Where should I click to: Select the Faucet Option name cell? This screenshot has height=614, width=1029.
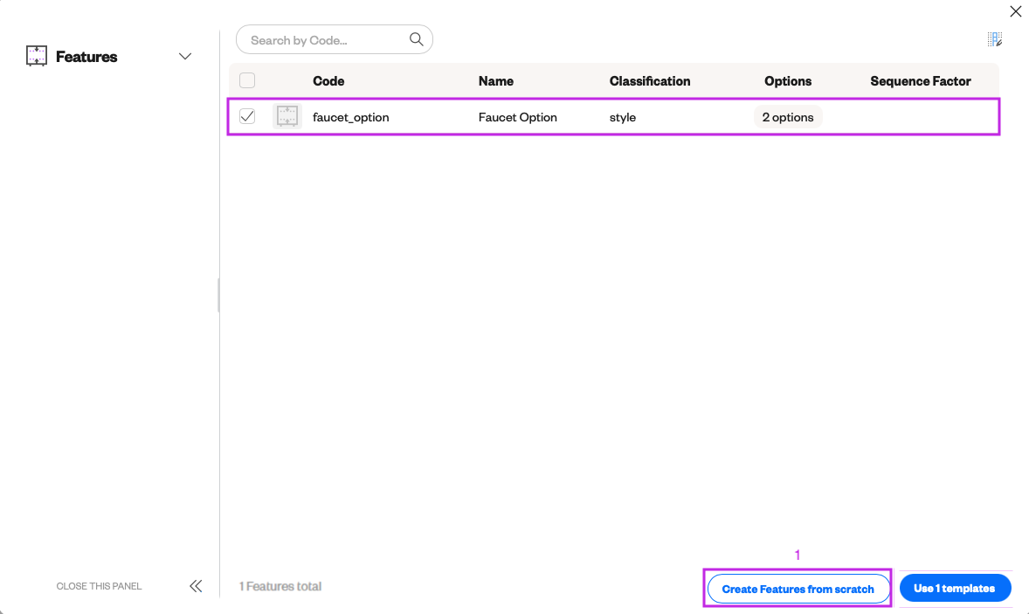coord(517,117)
